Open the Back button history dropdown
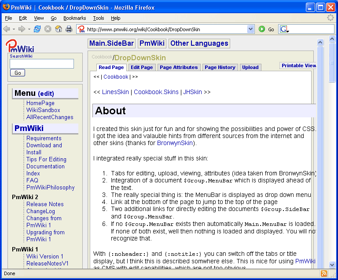The width and height of the screenshot is (338, 280). point(14,29)
